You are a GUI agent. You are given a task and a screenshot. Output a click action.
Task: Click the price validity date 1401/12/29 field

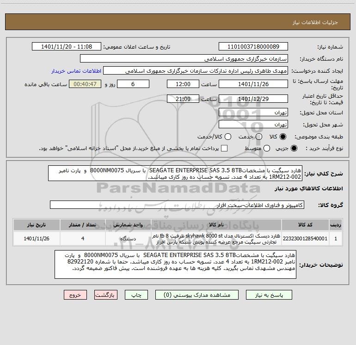253,99
